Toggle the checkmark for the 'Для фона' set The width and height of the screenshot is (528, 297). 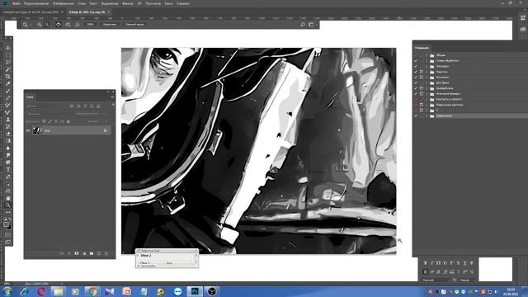pos(416,82)
